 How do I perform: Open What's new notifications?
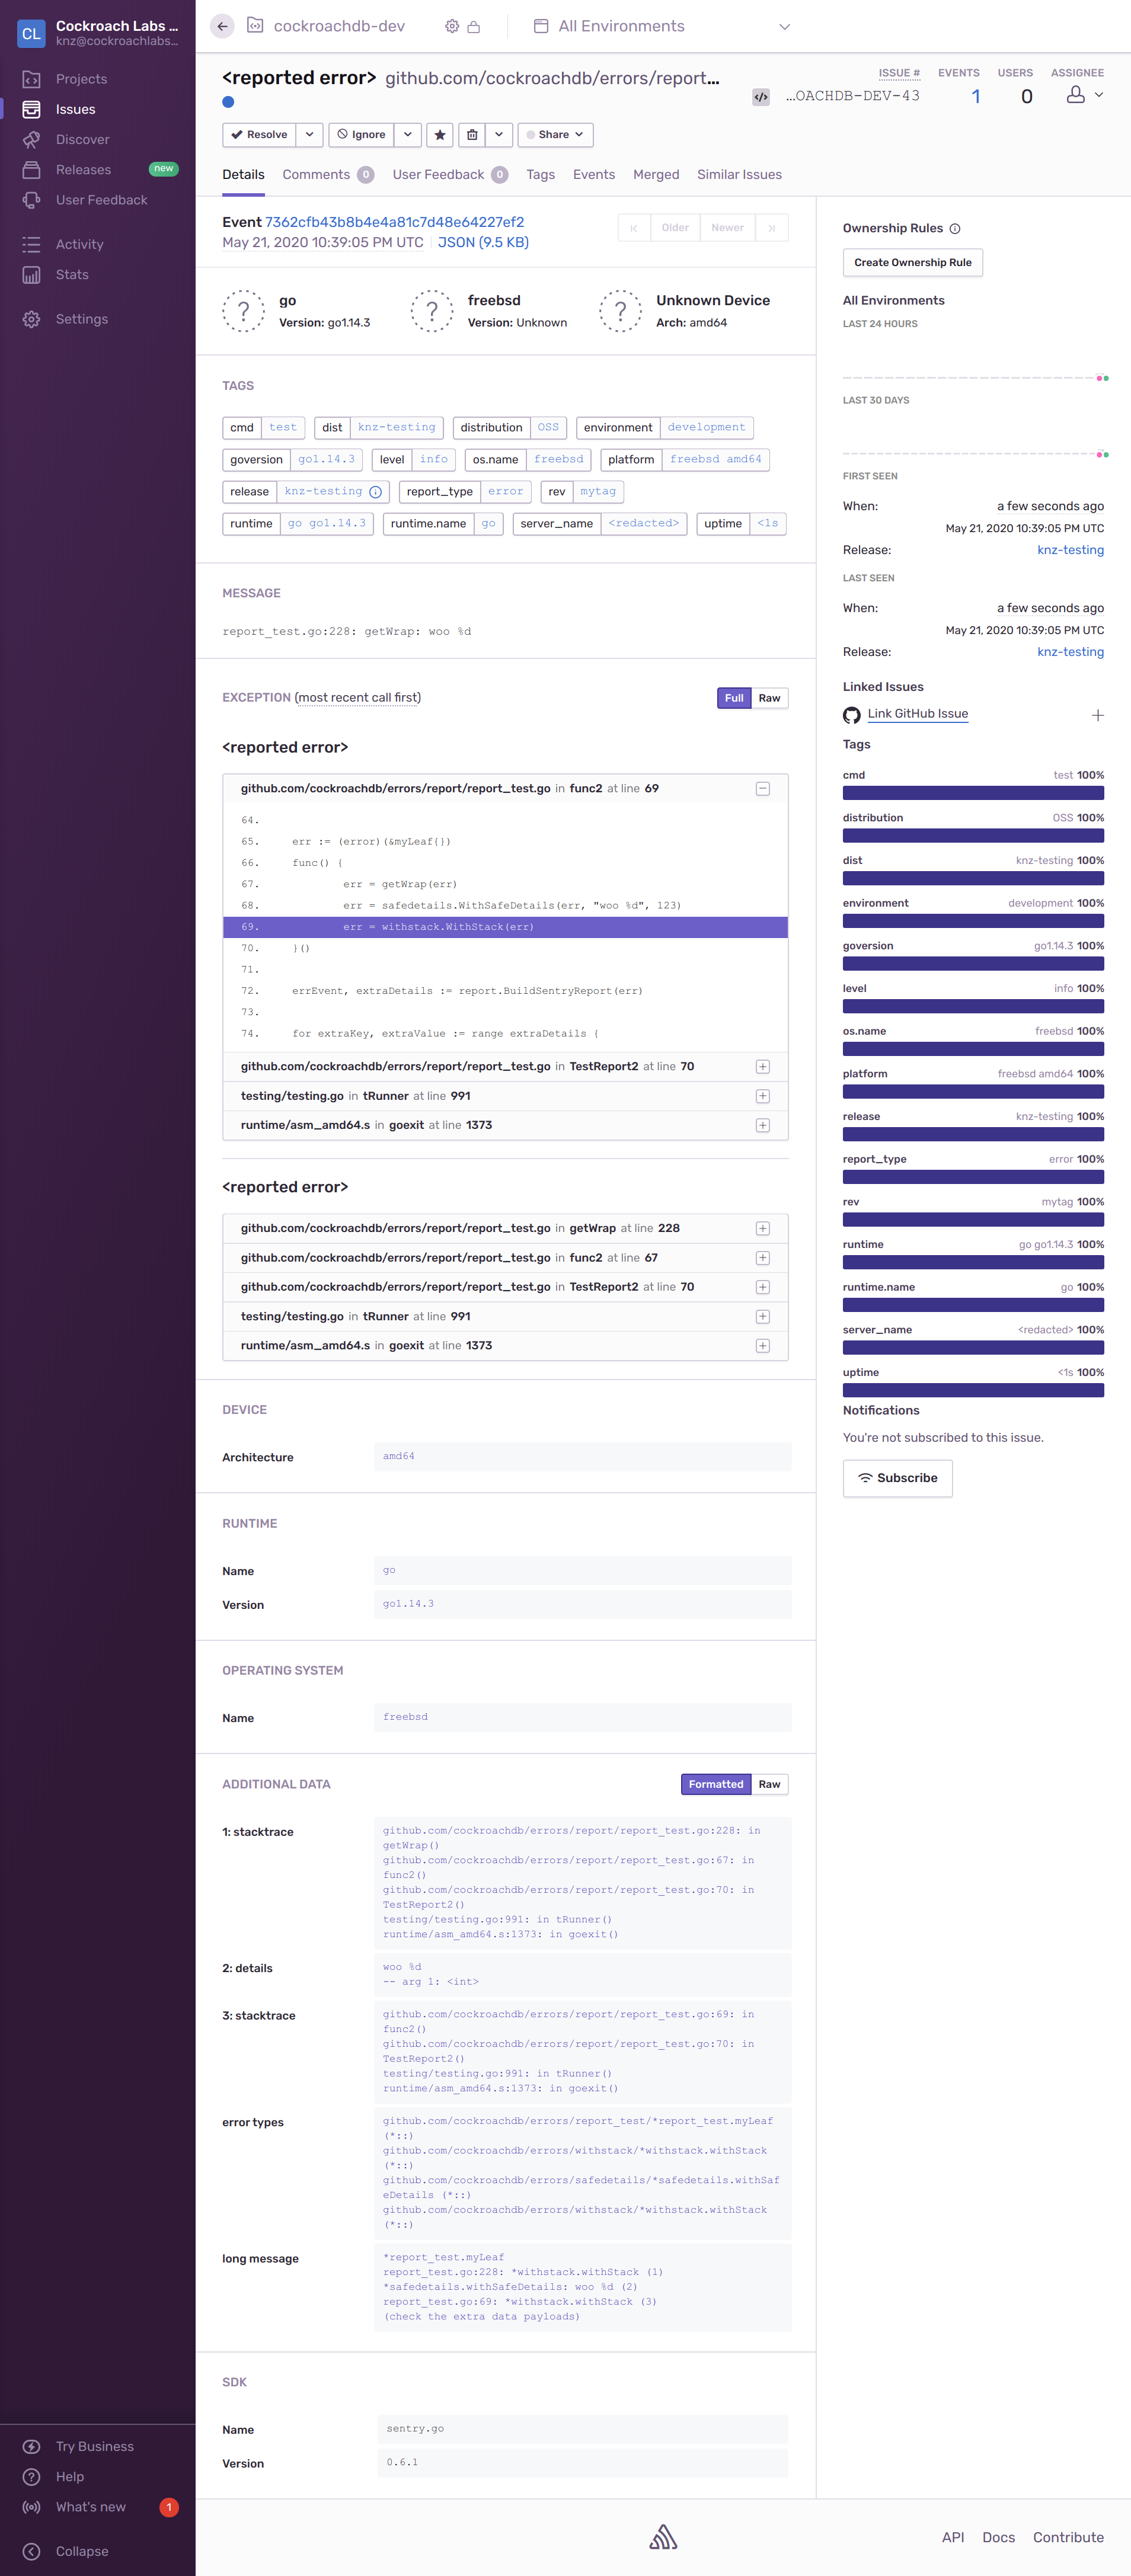point(90,2506)
